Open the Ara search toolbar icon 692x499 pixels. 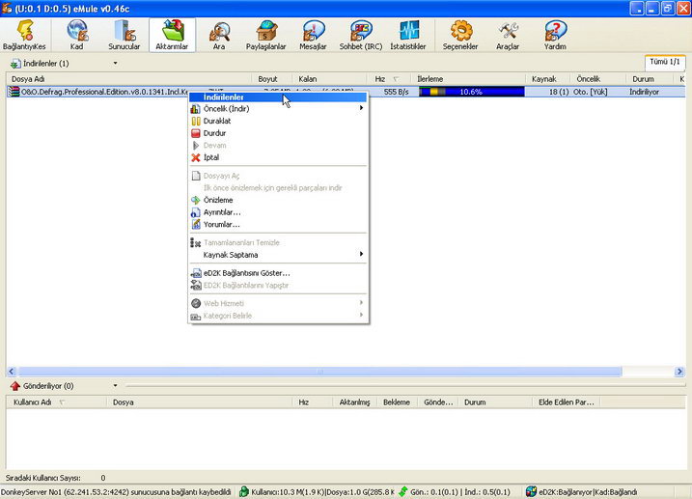(x=219, y=31)
